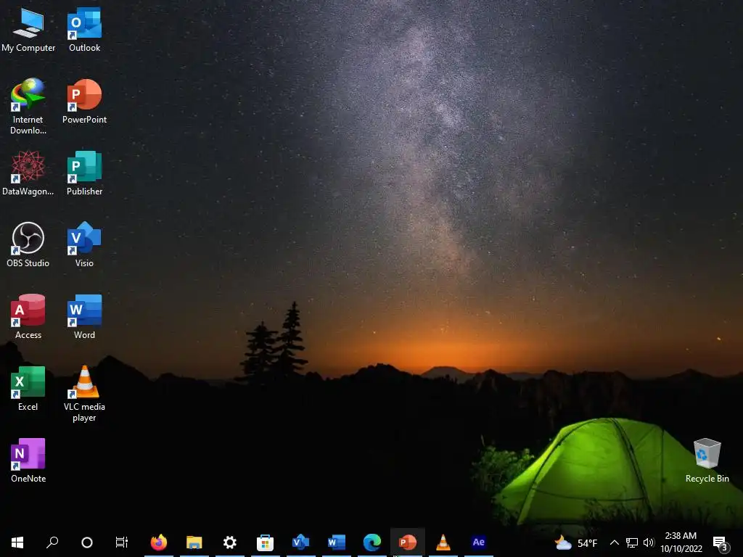This screenshot has height=557, width=743.
Task: Switch to Visio on the taskbar
Action: coord(301,542)
